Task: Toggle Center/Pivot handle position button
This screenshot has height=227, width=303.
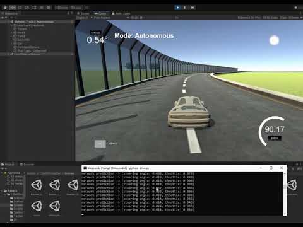Action: tap(61, 8)
